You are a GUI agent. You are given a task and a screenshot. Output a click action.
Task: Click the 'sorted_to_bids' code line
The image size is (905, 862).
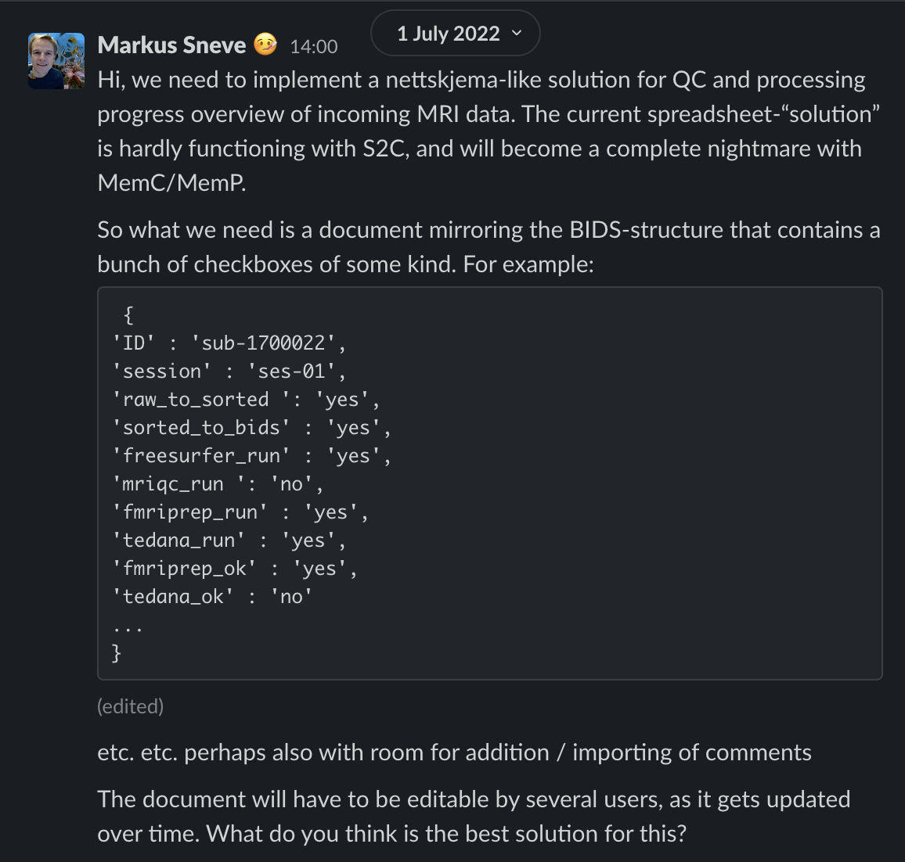click(x=251, y=427)
